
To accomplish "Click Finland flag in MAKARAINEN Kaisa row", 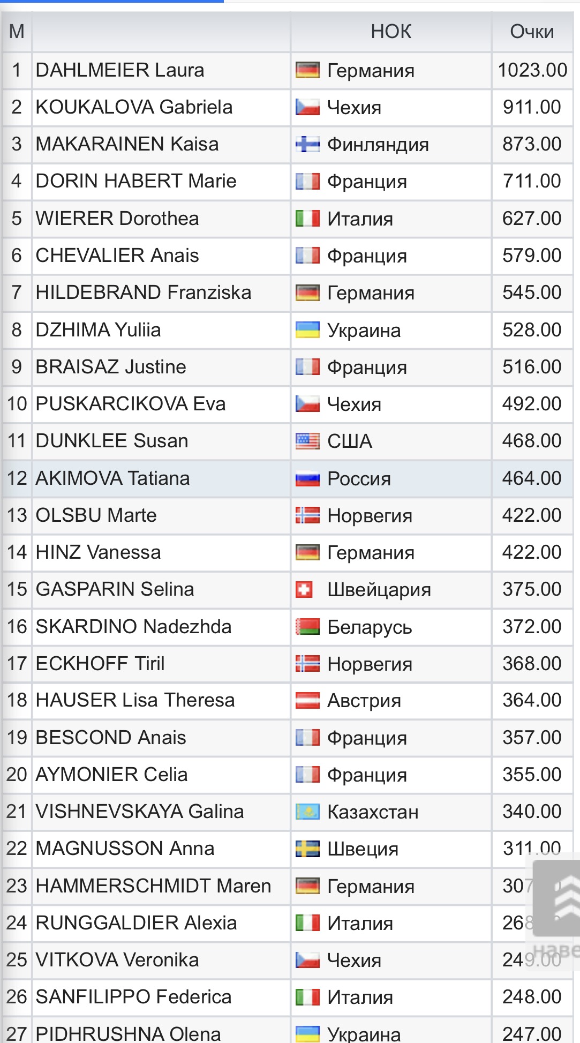I will click(x=307, y=144).
